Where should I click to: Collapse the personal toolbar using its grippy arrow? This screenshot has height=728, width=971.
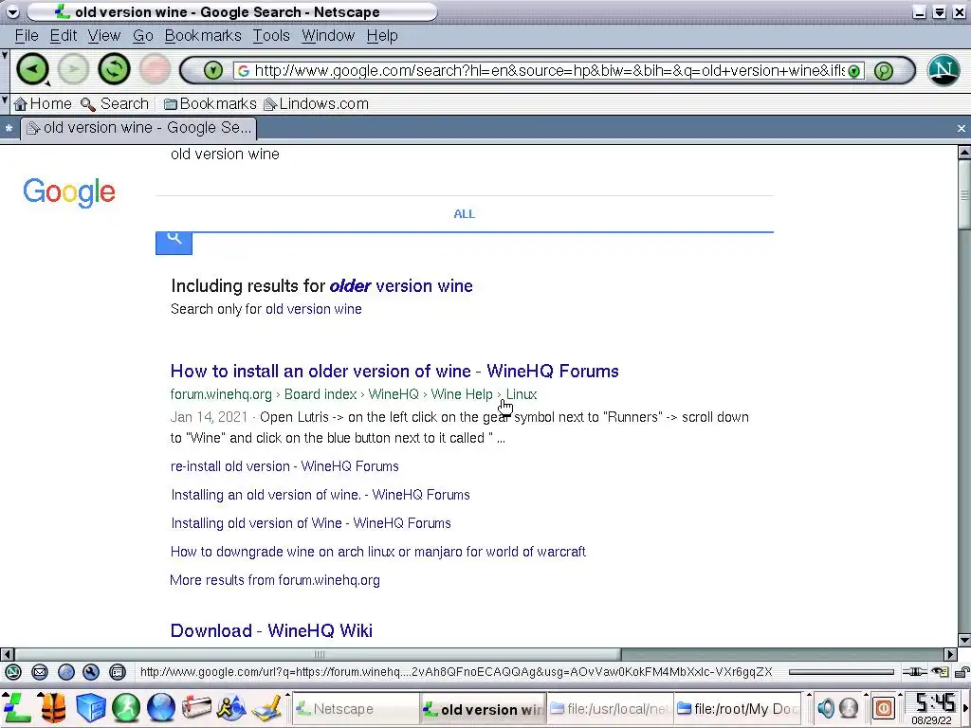(x=5, y=100)
